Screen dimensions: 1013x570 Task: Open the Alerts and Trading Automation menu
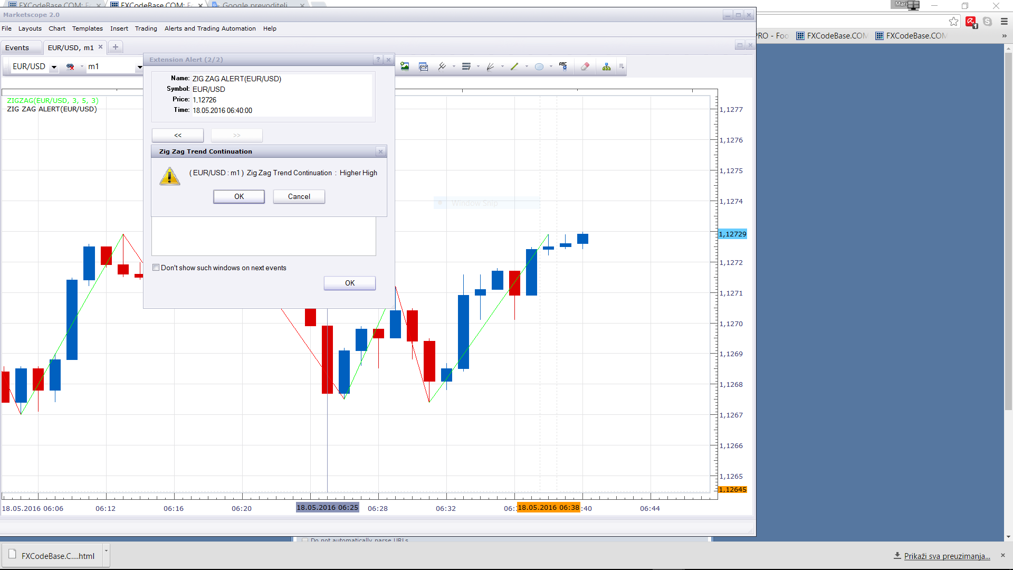tap(210, 28)
